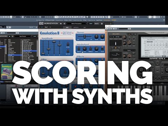Choose the FM synthesis type in Dune 3
Screen dimensions: 168x126
[119, 48]
